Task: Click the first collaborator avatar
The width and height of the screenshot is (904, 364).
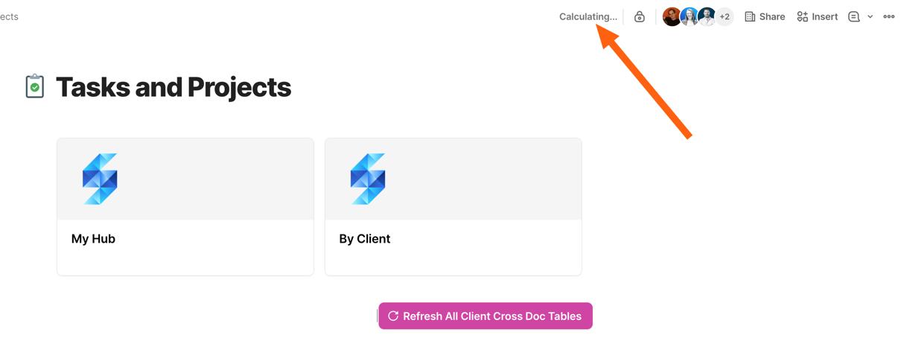Action: [x=671, y=16]
